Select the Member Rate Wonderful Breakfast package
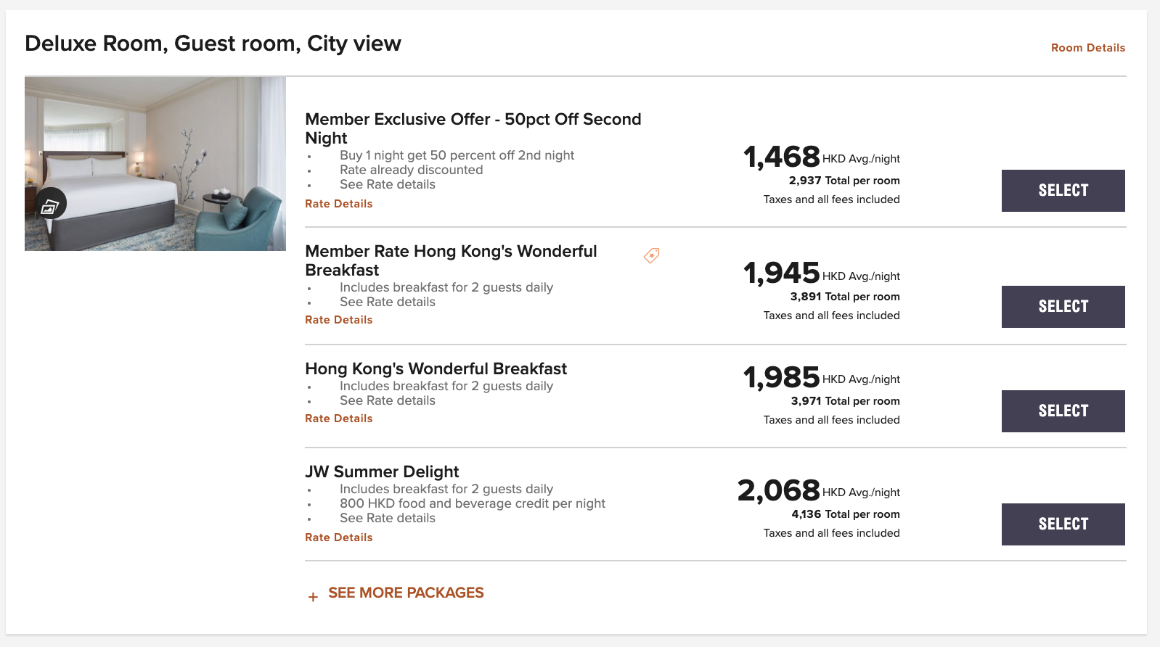This screenshot has height=647, width=1160. click(x=1063, y=307)
